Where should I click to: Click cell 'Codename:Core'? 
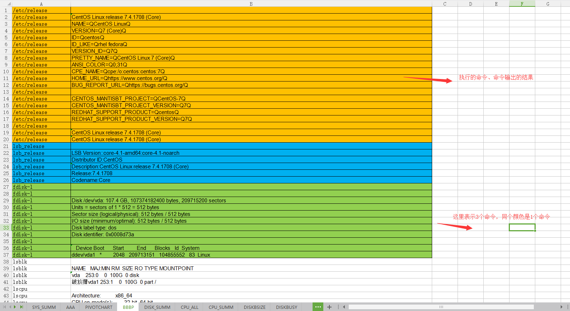pos(251,180)
